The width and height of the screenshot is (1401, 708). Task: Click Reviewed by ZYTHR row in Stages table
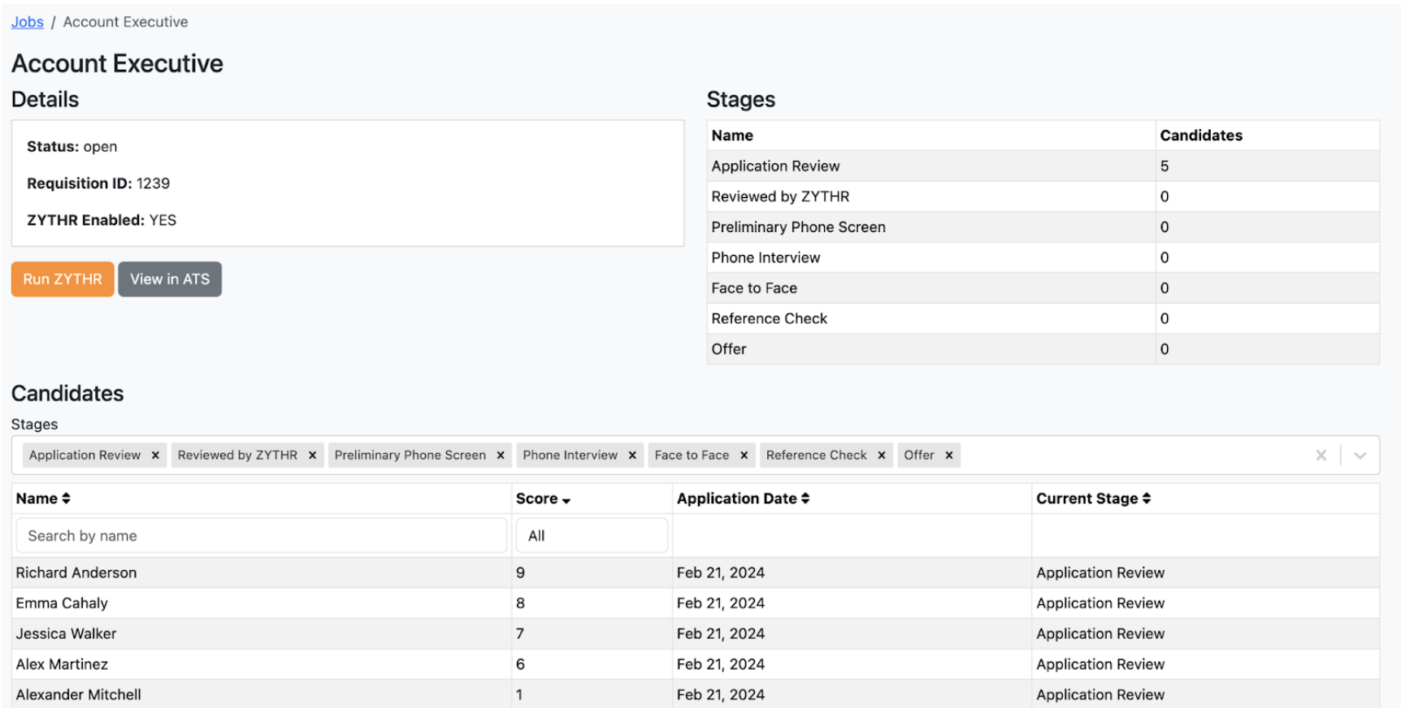[x=1043, y=196]
